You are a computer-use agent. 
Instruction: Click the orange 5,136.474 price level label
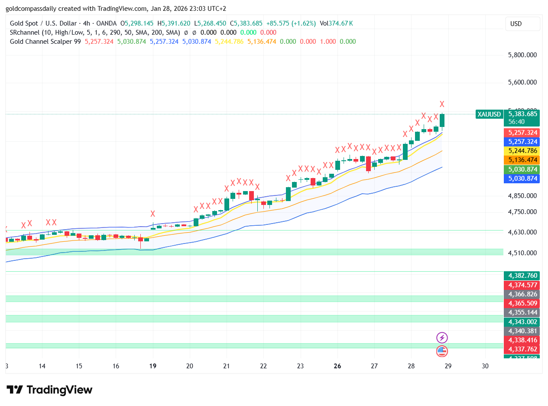click(522, 160)
